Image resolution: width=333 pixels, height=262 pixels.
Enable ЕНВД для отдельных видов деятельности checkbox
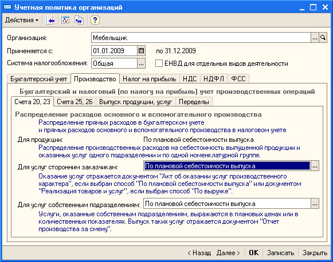coord(159,63)
